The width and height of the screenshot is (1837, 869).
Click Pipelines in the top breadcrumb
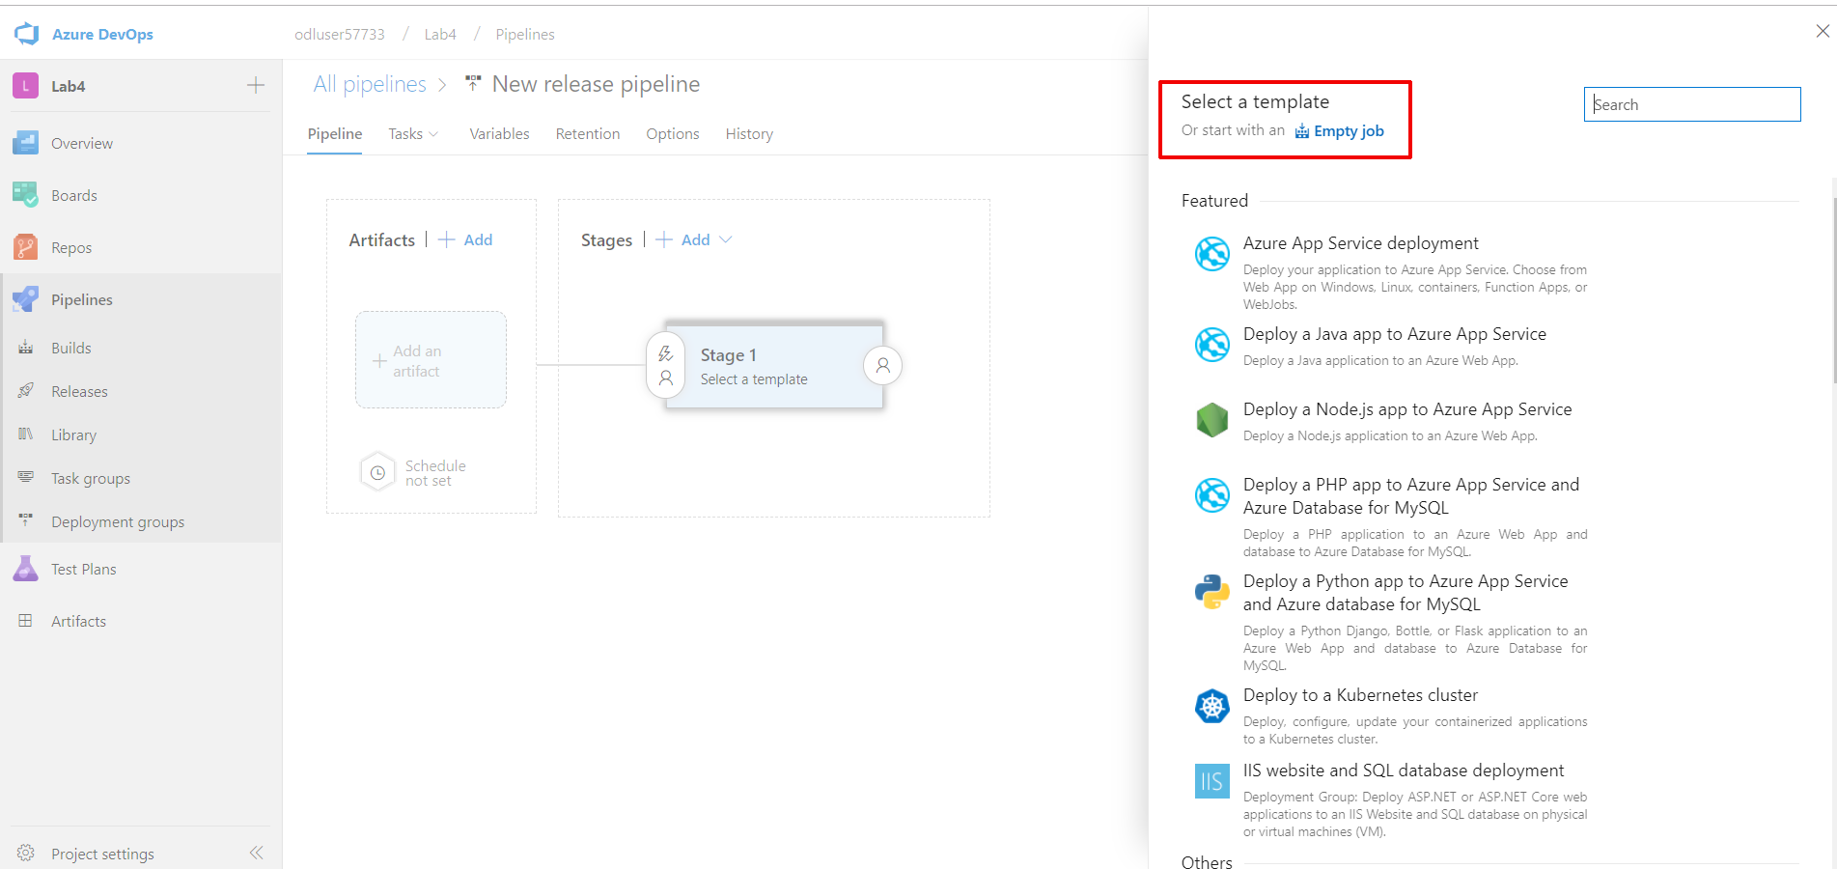point(525,34)
